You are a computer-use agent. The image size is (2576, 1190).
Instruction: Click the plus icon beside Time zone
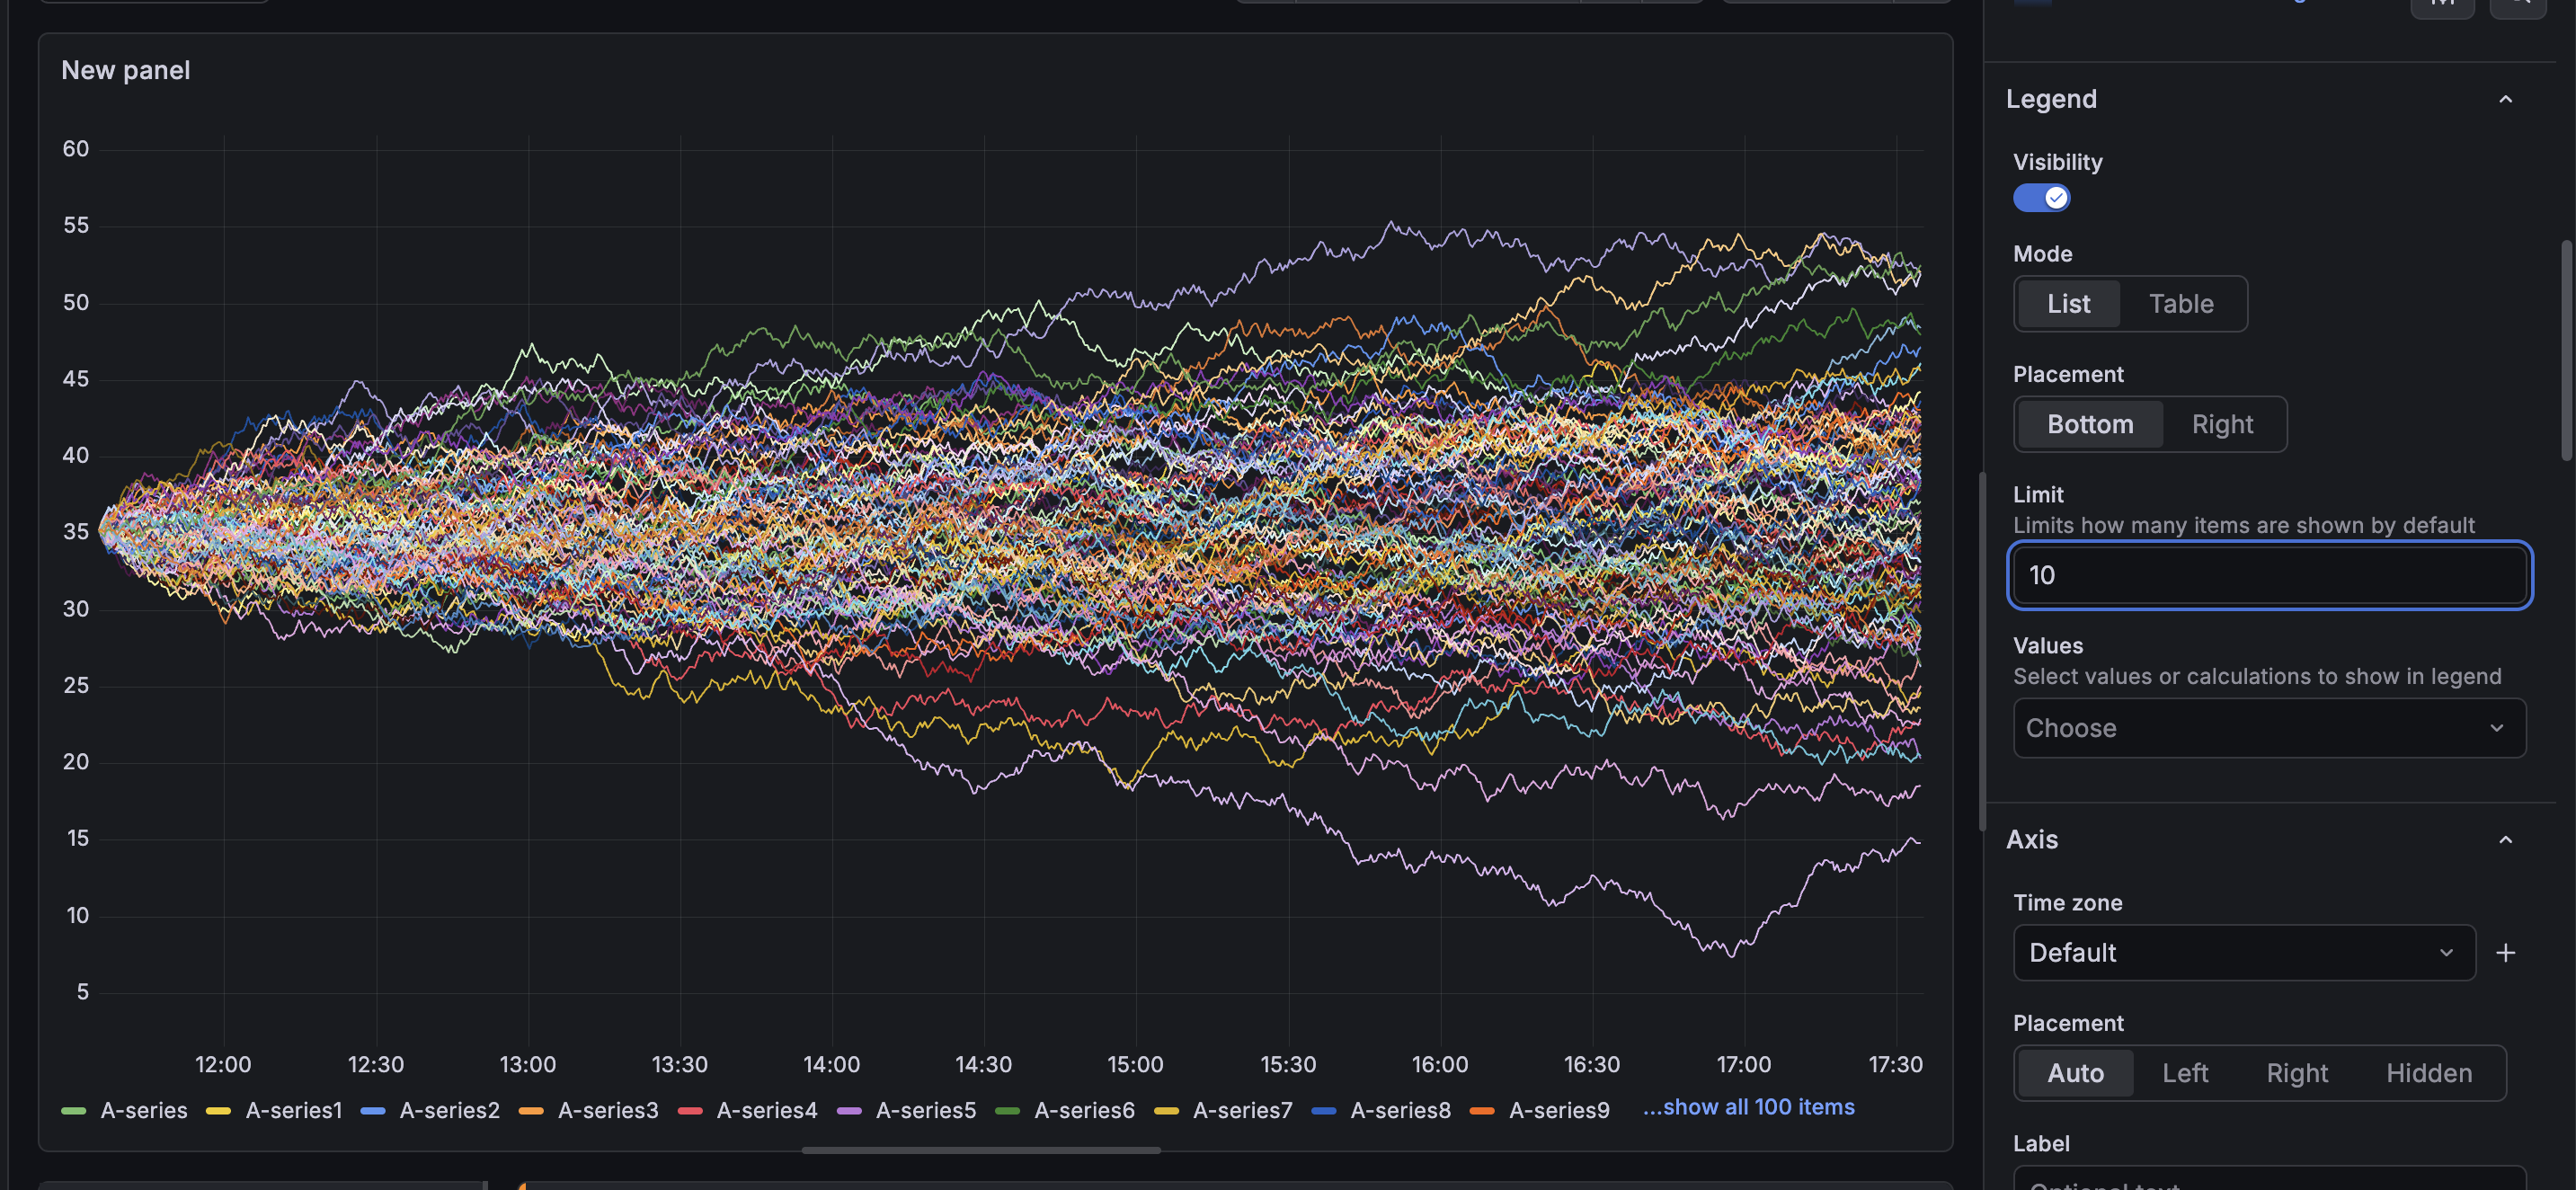[2504, 953]
